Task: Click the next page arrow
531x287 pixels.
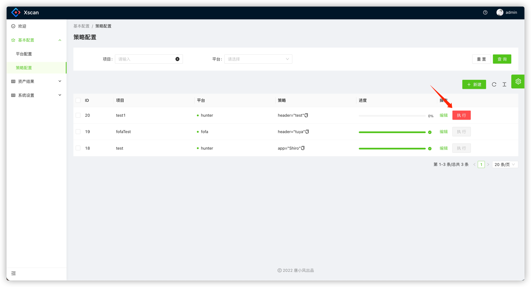Action: click(488, 165)
